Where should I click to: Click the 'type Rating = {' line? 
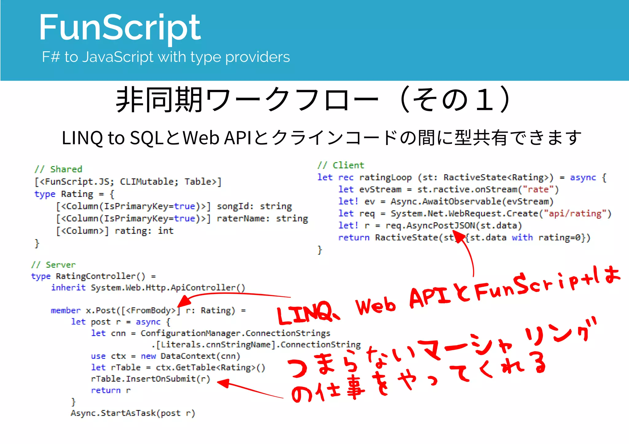[74, 194]
